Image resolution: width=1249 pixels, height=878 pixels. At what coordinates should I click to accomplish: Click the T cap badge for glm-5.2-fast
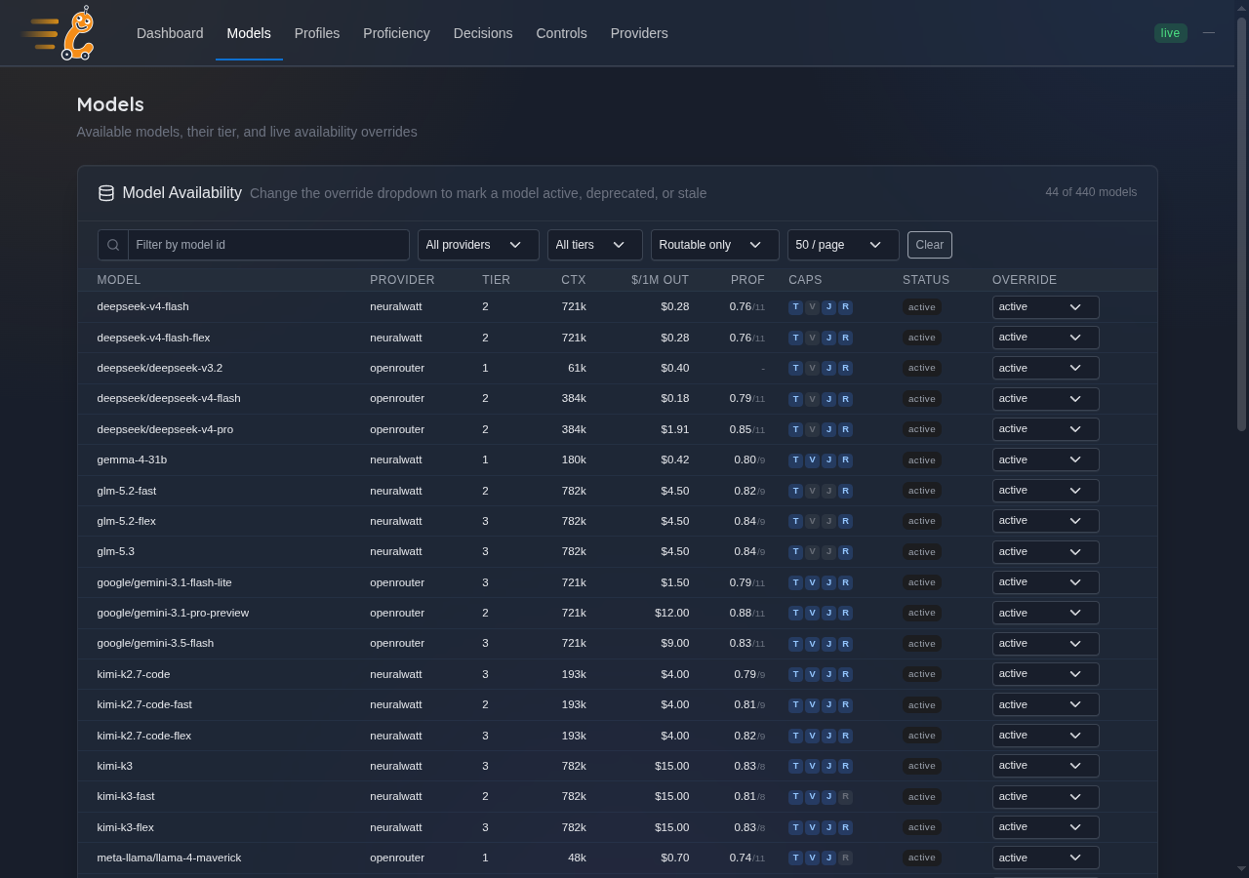click(x=795, y=491)
